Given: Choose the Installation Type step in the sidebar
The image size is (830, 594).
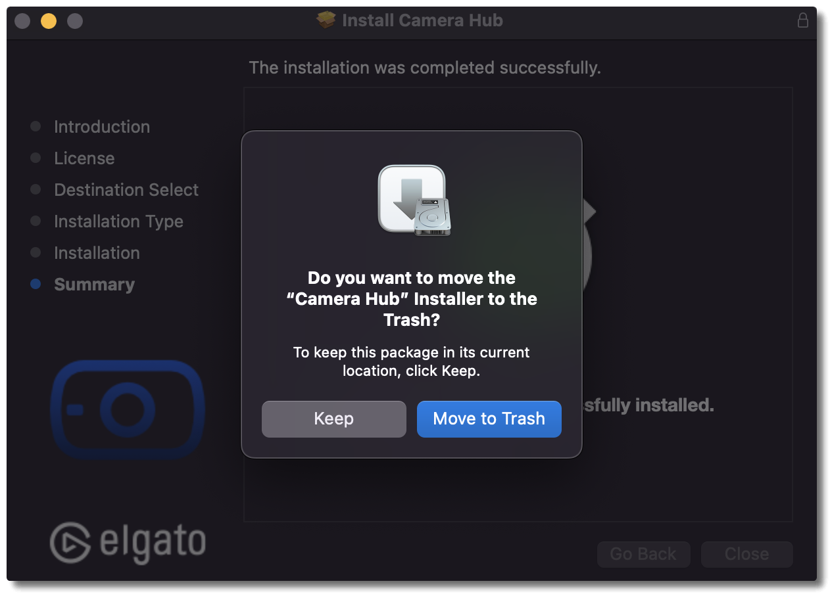Looking at the screenshot, I should pos(118,221).
